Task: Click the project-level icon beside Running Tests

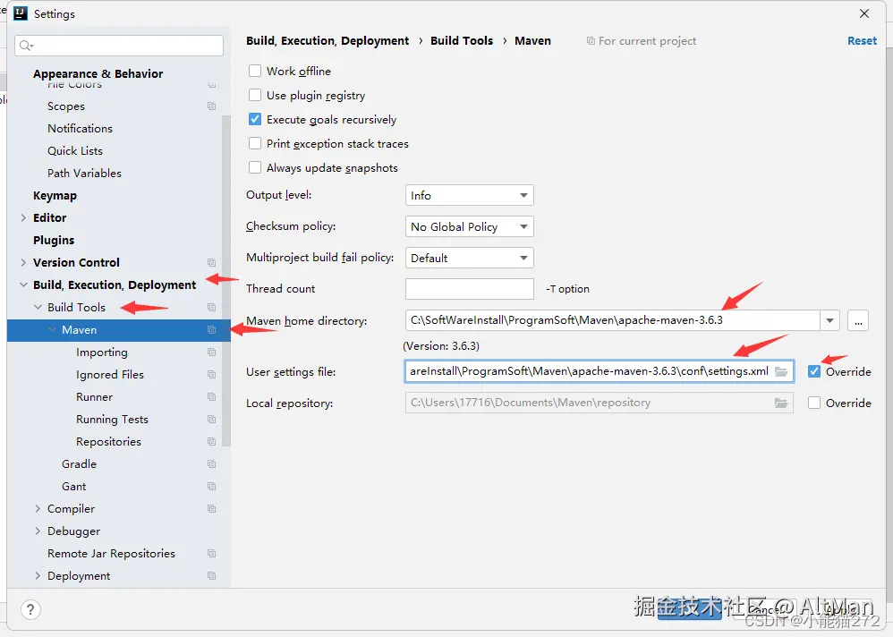Action: 212,420
